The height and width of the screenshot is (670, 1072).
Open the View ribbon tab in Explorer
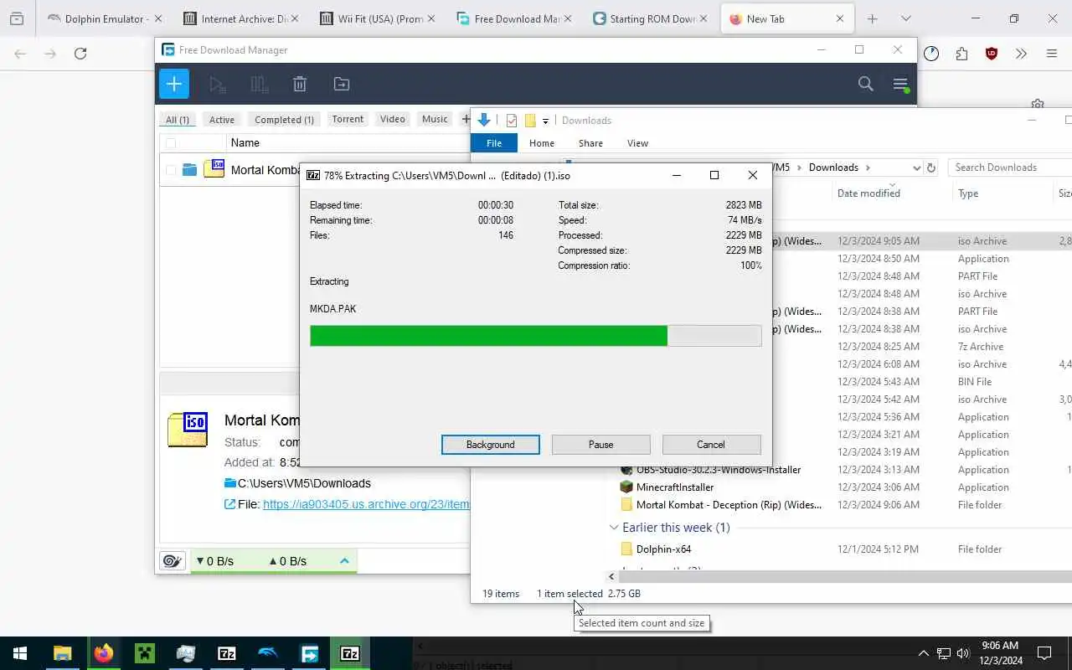(x=637, y=143)
